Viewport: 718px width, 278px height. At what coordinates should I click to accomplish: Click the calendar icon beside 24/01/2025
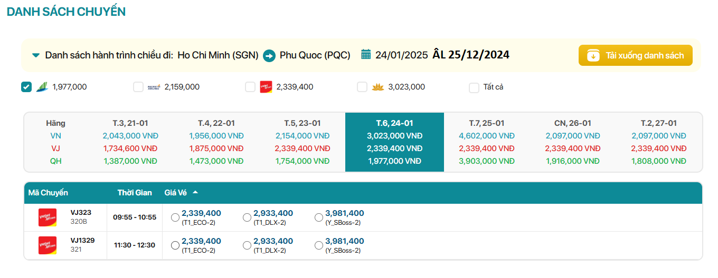coord(366,55)
